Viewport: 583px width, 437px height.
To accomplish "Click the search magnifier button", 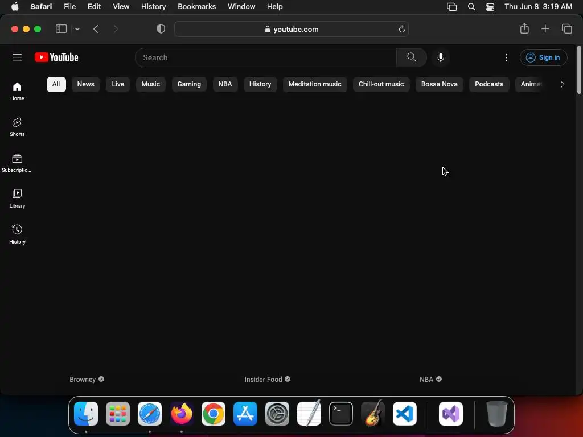I will 411,57.
